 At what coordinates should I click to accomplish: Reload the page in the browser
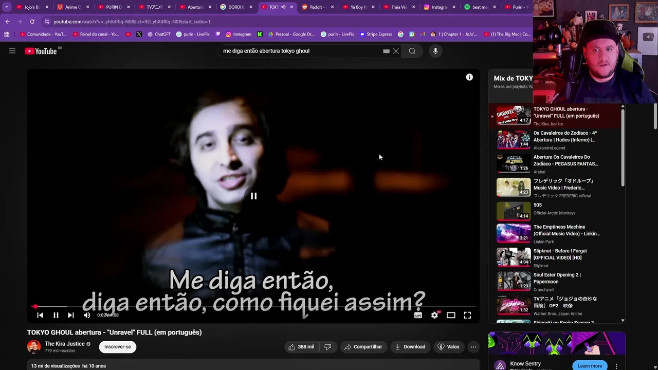[x=32, y=22]
